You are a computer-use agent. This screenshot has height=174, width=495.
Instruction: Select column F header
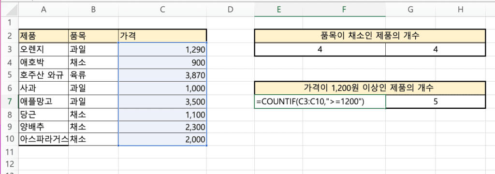click(x=344, y=10)
